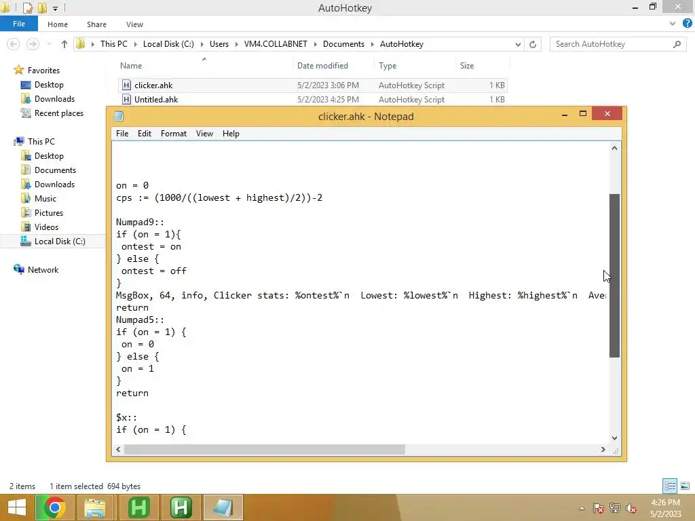The width and height of the screenshot is (695, 521).
Task: Click the Explorer Back arrow
Action: pos(14,44)
